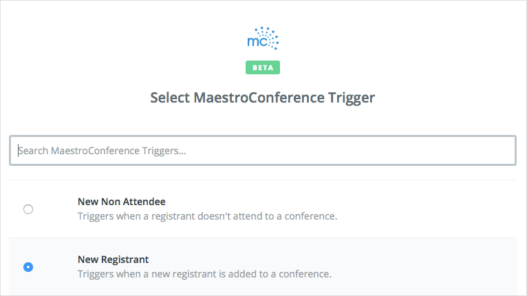Click the 'Select MaestroConference Trigger' heading
Viewport: 527px width, 296px height.
[x=263, y=98]
